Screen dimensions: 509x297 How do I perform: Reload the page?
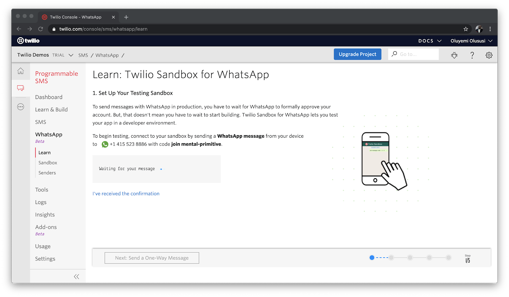tap(40, 29)
